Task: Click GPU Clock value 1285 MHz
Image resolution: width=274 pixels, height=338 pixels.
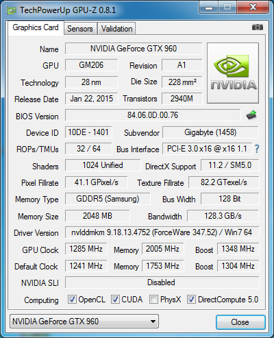Action: pyautogui.click(x=86, y=249)
